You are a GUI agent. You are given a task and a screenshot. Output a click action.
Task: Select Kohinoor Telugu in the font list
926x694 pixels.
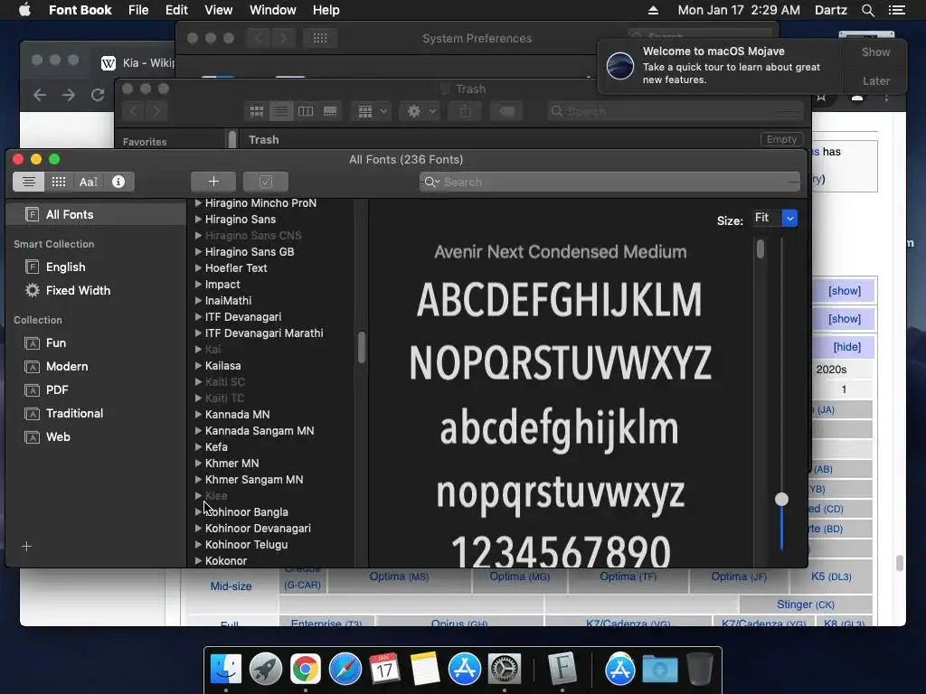[246, 545]
